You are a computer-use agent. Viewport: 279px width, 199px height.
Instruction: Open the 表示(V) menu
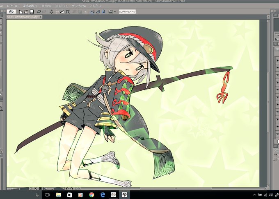[x=46, y=6]
